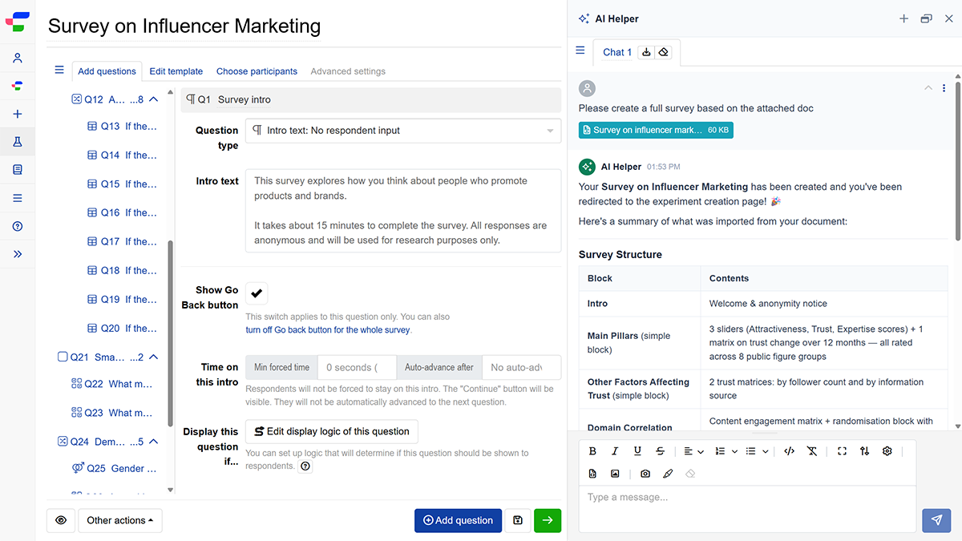Open Edit display logic of this question
The height and width of the screenshot is (541, 962).
tap(332, 431)
